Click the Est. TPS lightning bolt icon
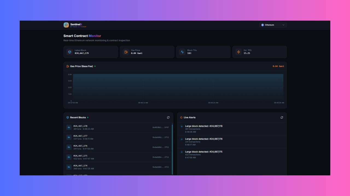 point(238,52)
